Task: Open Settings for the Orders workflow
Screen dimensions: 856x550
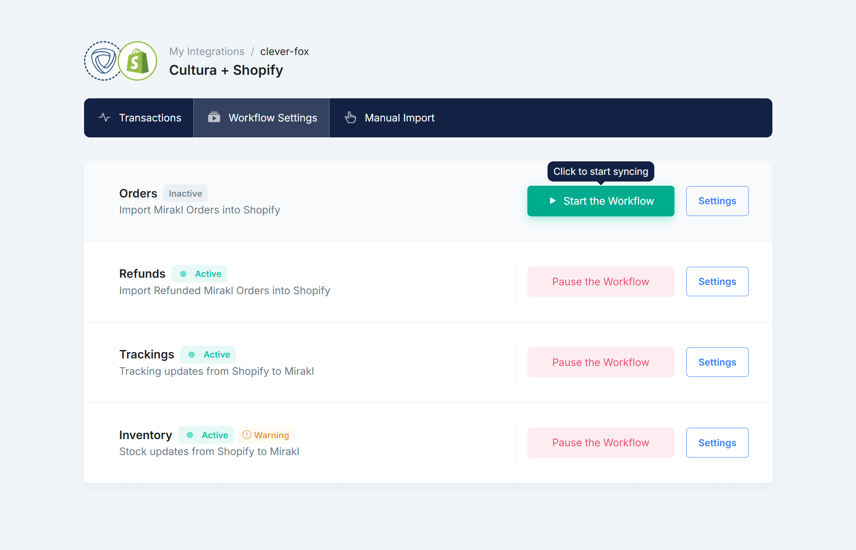Action: point(717,201)
